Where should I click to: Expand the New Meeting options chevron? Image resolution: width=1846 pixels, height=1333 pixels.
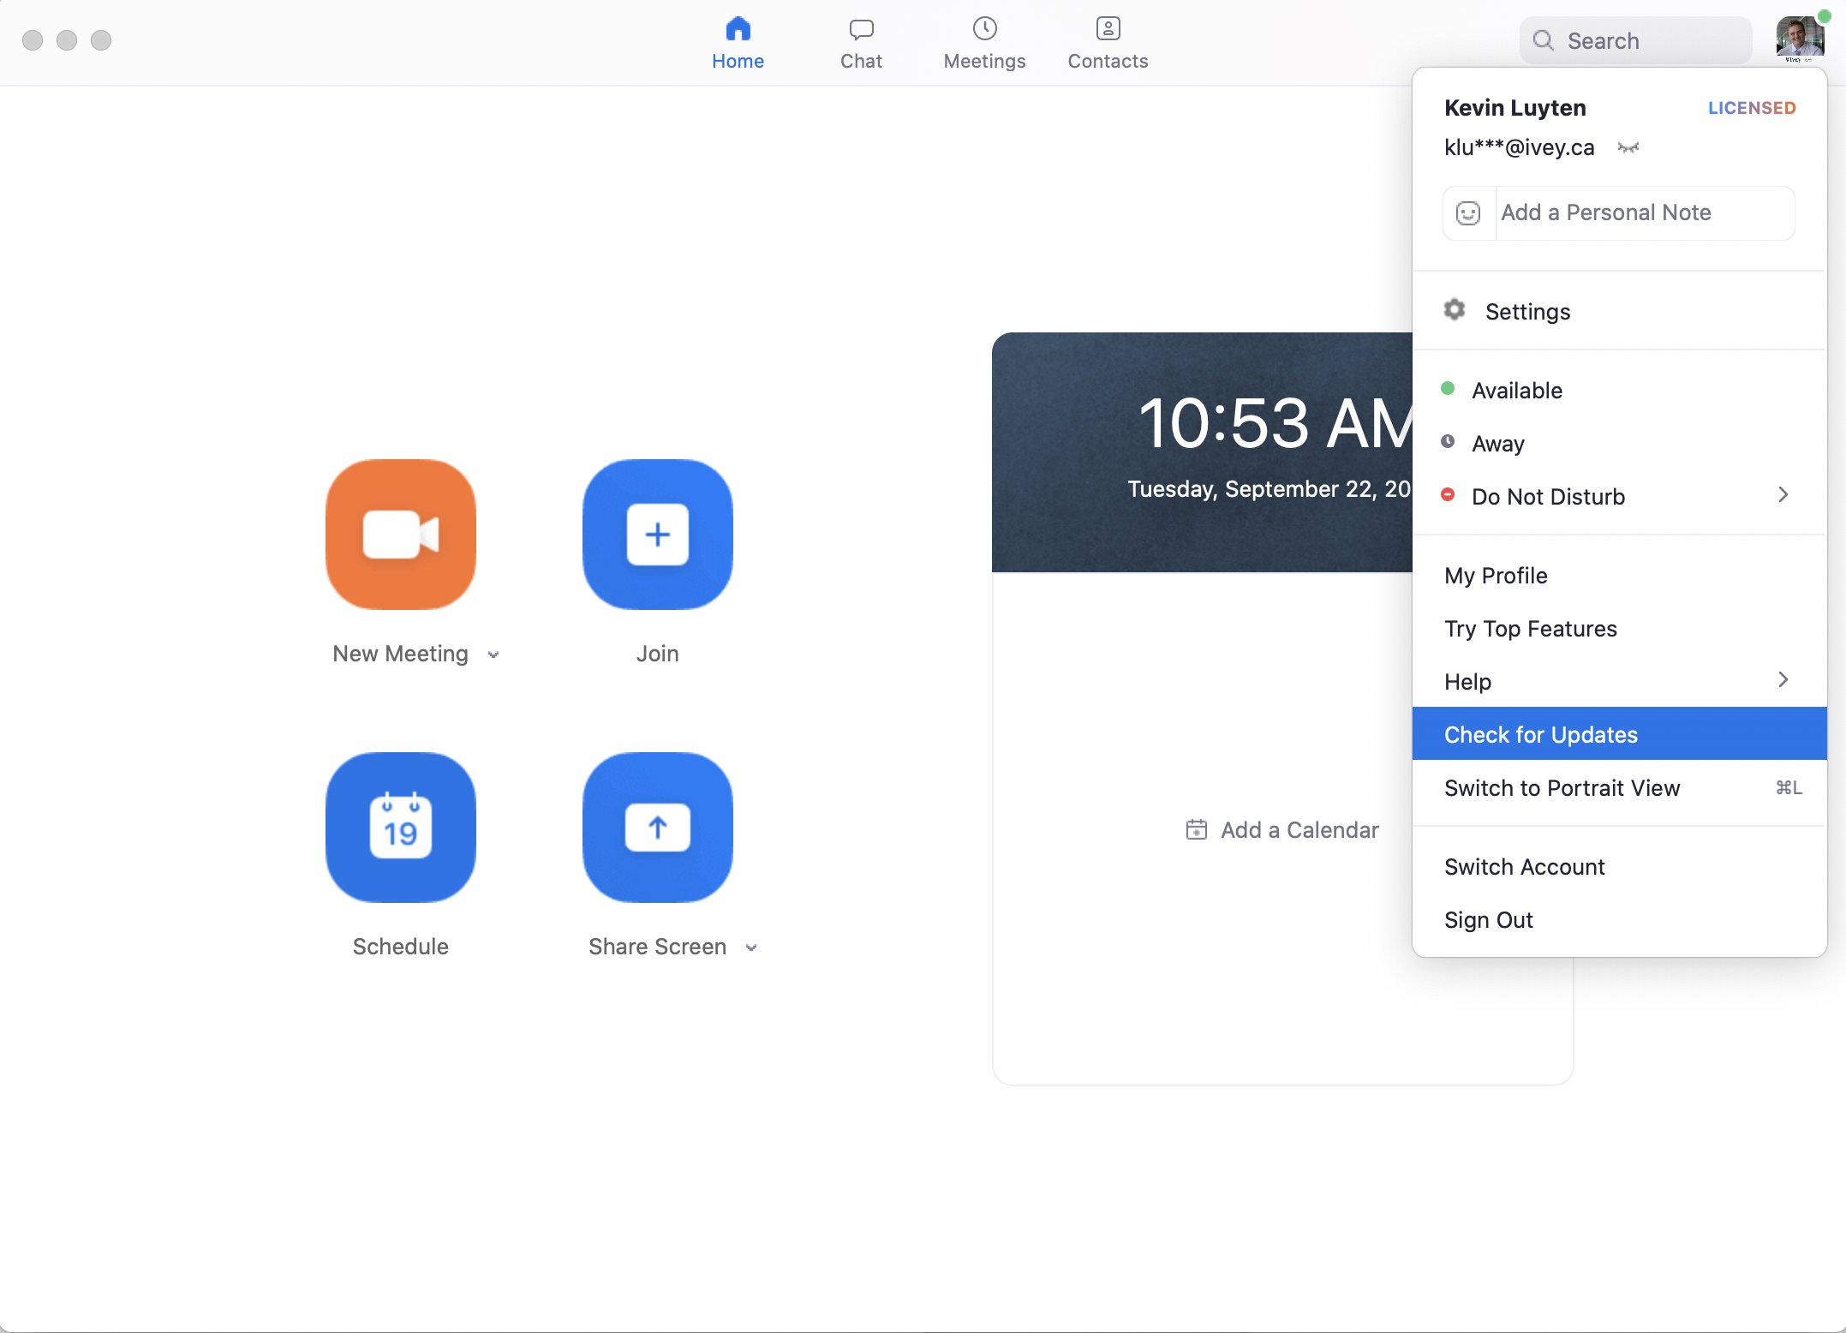[x=493, y=654]
